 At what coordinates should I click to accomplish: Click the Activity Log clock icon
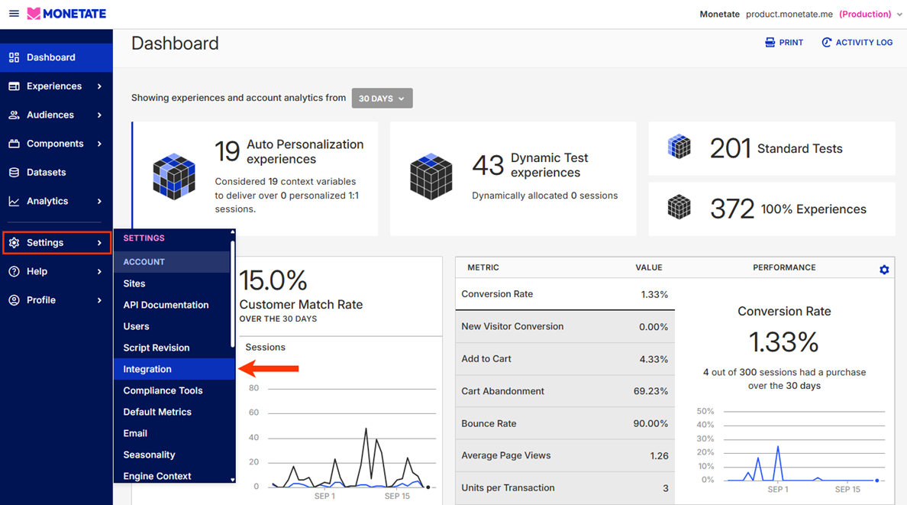[x=827, y=42]
